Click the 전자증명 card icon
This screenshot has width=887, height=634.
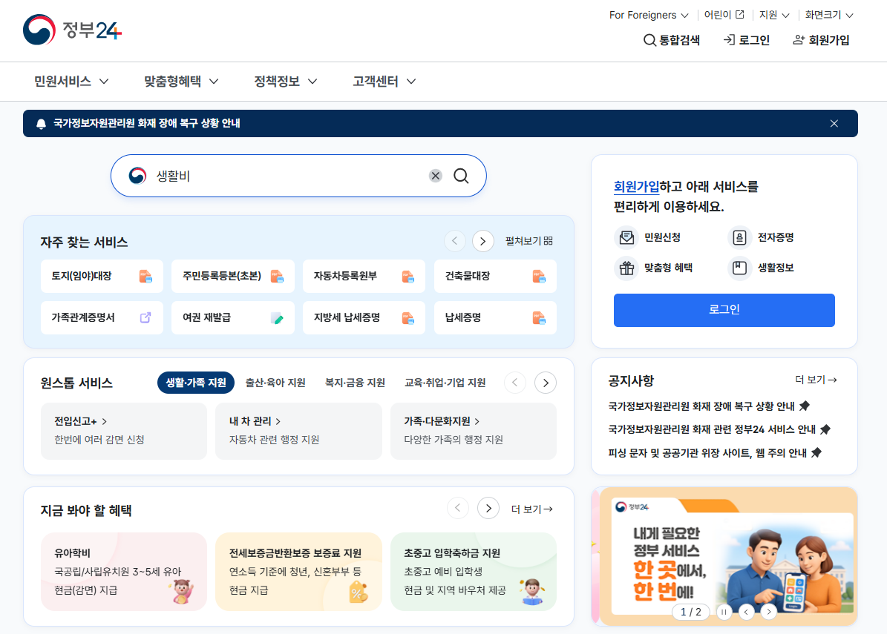pos(739,237)
